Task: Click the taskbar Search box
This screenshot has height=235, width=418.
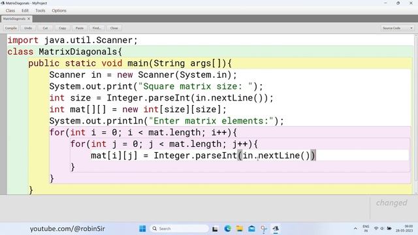Action: [x=179, y=228]
